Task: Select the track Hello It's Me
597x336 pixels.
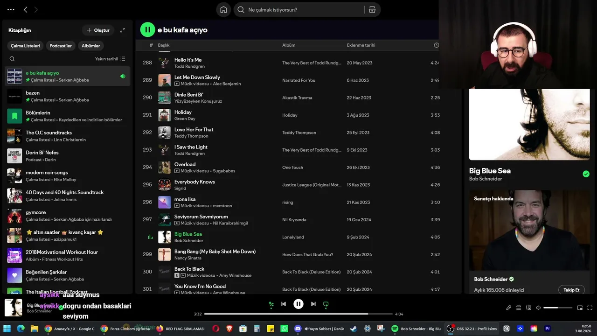Action: tap(188, 60)
